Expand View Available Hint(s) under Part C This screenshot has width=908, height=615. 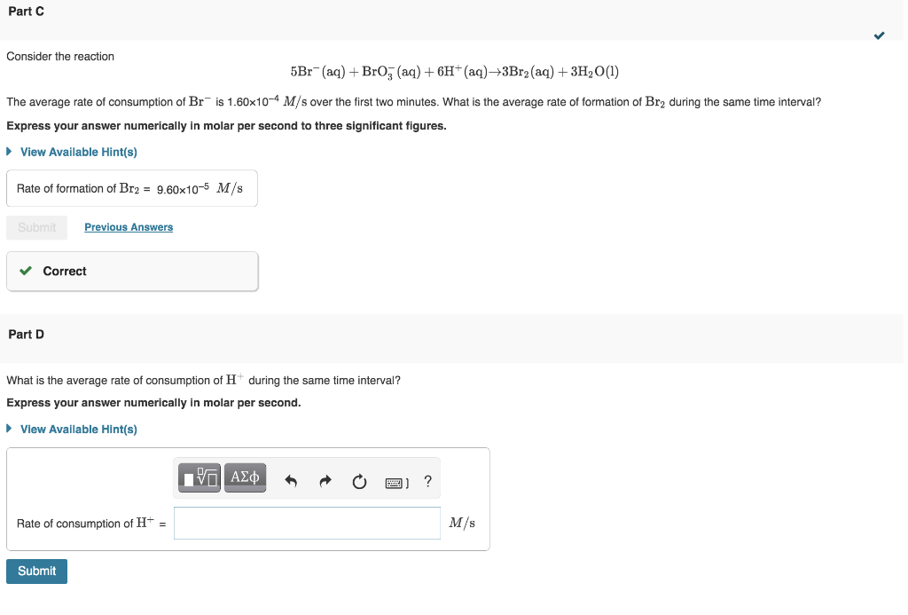pyautogui.click(x=71, y=152)
